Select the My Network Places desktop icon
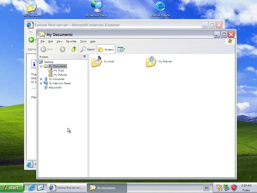Viewport: 257px width, 193px height. click(x=96, y=9)
